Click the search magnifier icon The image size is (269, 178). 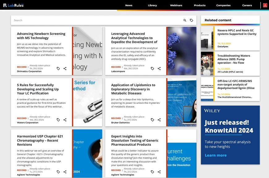pos(185,20)
